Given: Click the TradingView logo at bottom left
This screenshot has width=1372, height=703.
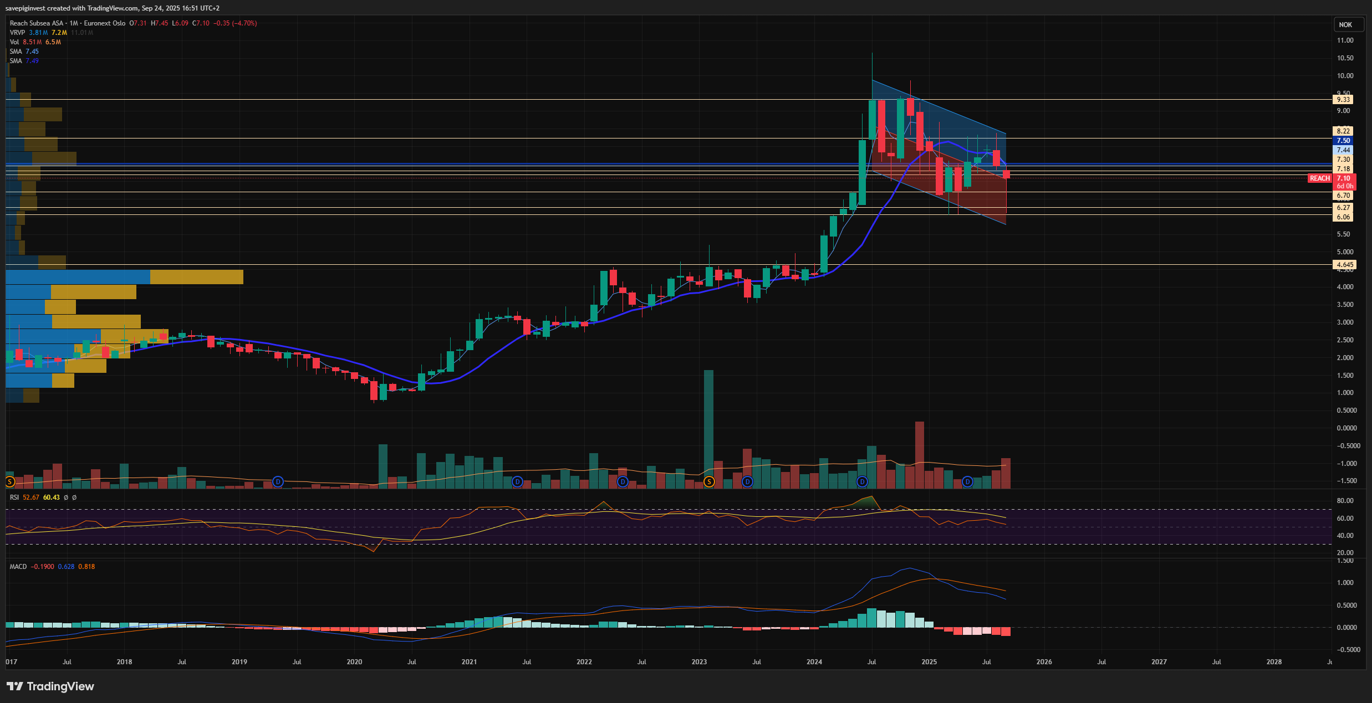Looking at the screenshot, I should (50, 686).
